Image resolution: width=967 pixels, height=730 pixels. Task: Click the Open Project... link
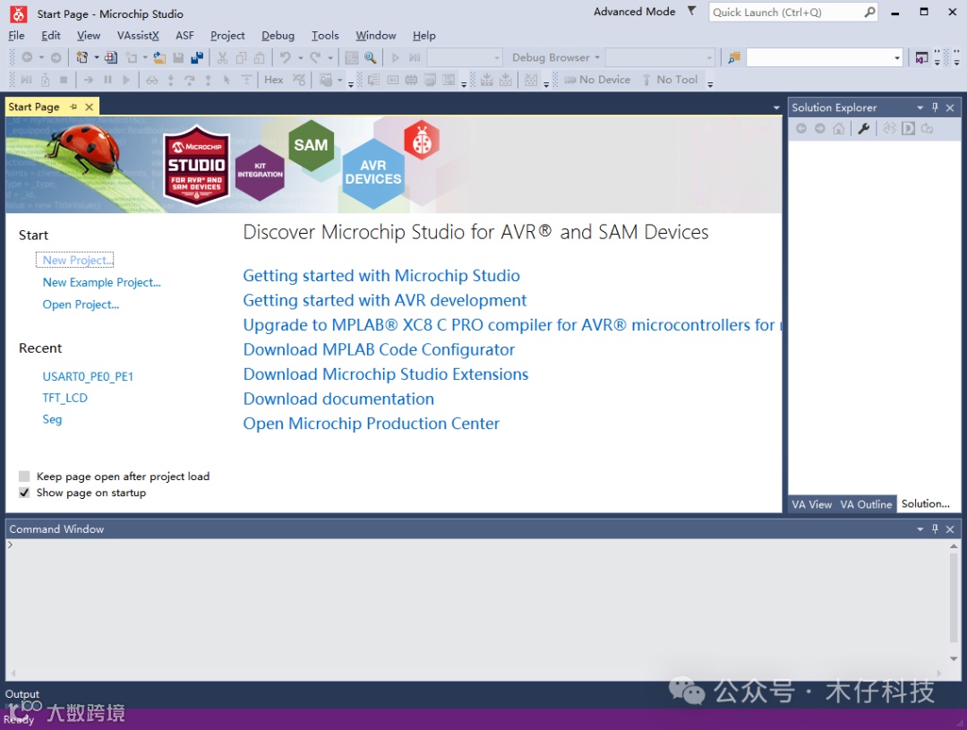81,305
